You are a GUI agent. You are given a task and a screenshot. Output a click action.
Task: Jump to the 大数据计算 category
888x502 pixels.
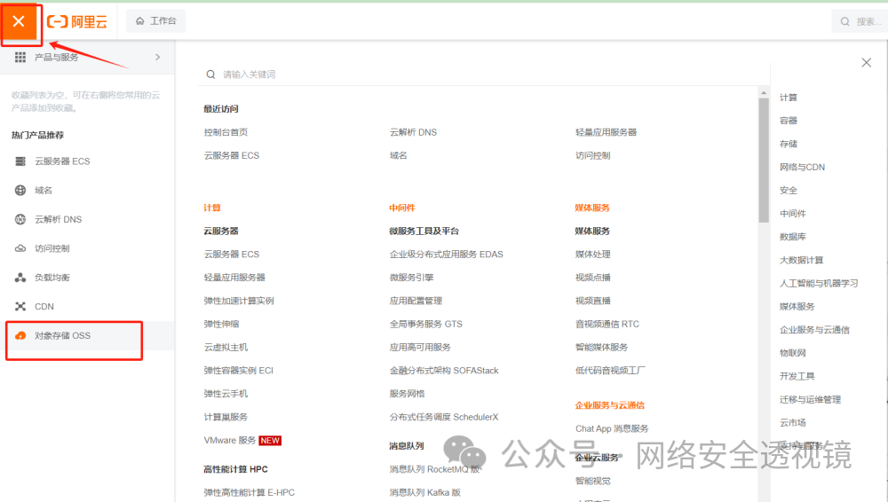point(801,260)
